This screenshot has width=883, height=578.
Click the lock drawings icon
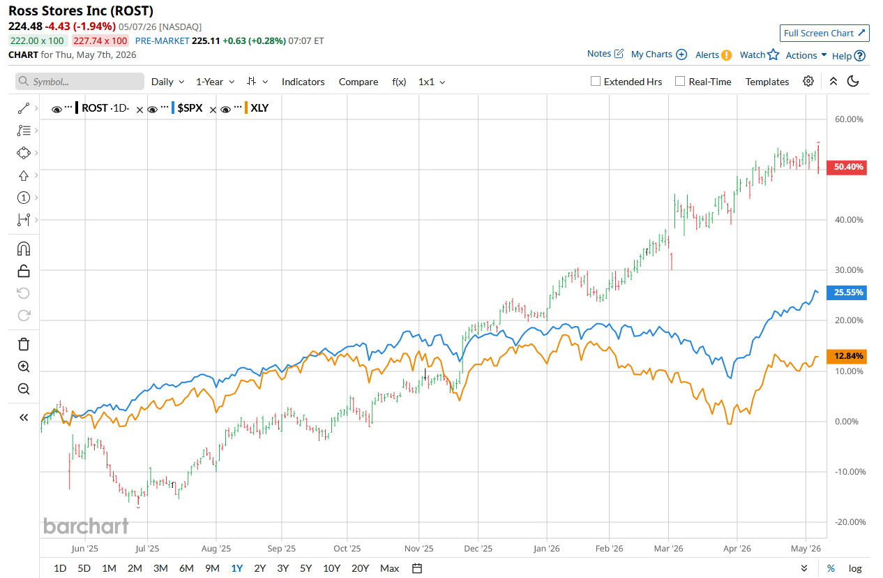click(23, 271)
